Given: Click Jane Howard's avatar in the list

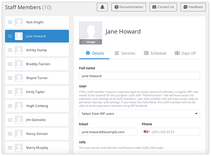Looking at the screenshot, I should pos(19,36).
